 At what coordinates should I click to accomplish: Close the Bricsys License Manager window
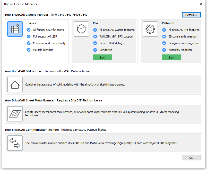tap(201, 4)
